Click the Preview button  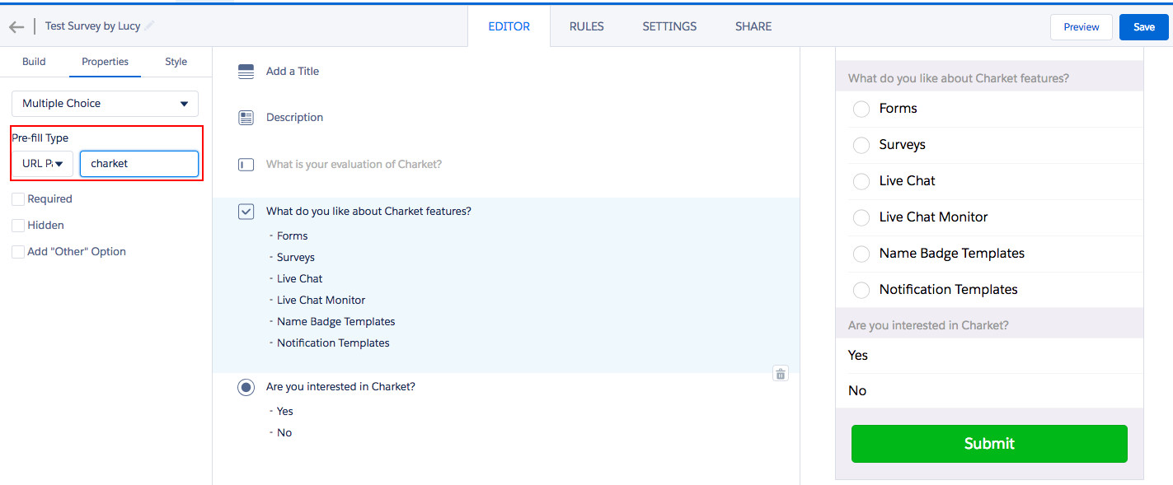[1081, 27]
